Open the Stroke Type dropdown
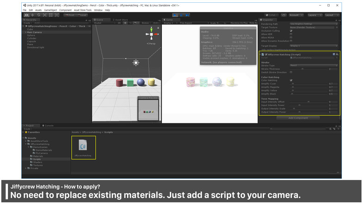Viewport: 363px width, 204px height. tap(314, 66)
